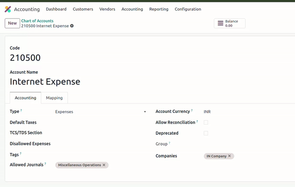Expand the Type dropdown arrow
This screenshot has height=187, width=295.
point(145,112)
